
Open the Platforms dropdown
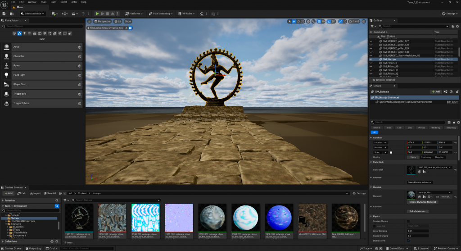(134, 14)
